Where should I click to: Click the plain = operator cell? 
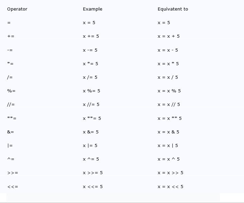pyautogui.click(x=9, y=23)
